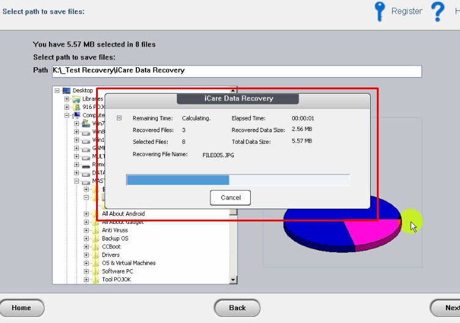Click the 00:00:01 elapsed time value
The image size is (460, 323).
click(303, 119)
